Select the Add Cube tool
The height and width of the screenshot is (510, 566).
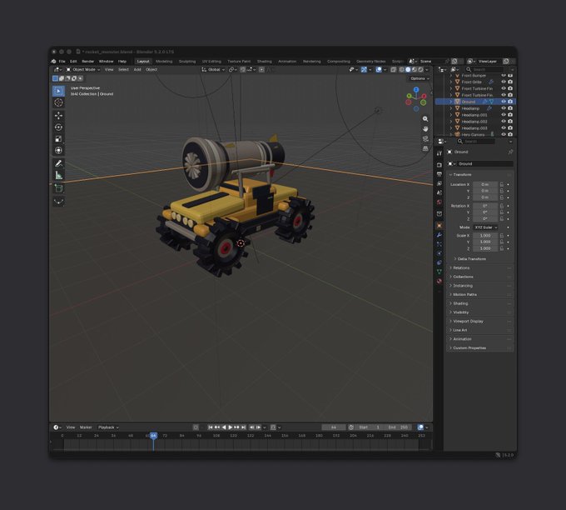pyautogui.click(x=58, y=188)
